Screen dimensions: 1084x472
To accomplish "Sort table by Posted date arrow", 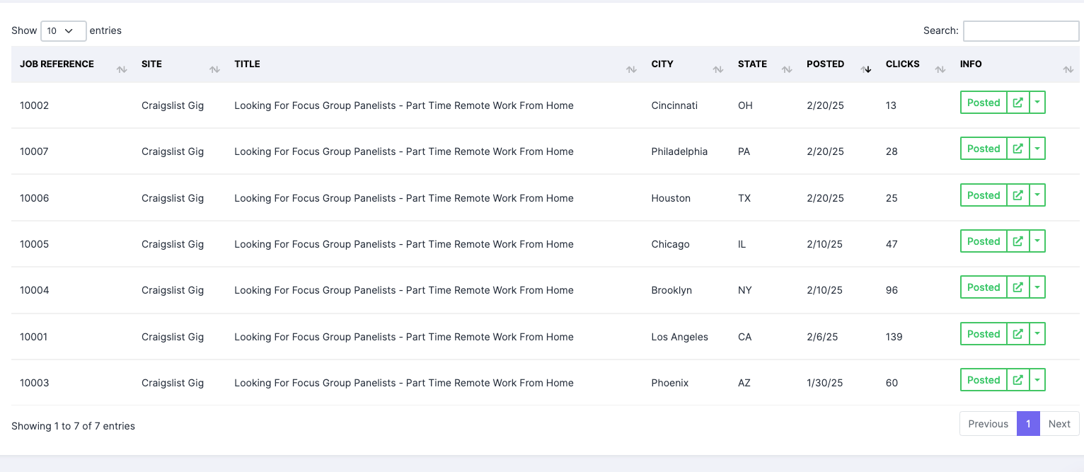I will [865, 69].
